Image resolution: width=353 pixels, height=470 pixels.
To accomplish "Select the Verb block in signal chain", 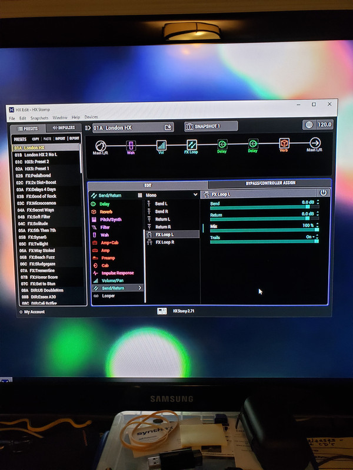I will 284,144.
